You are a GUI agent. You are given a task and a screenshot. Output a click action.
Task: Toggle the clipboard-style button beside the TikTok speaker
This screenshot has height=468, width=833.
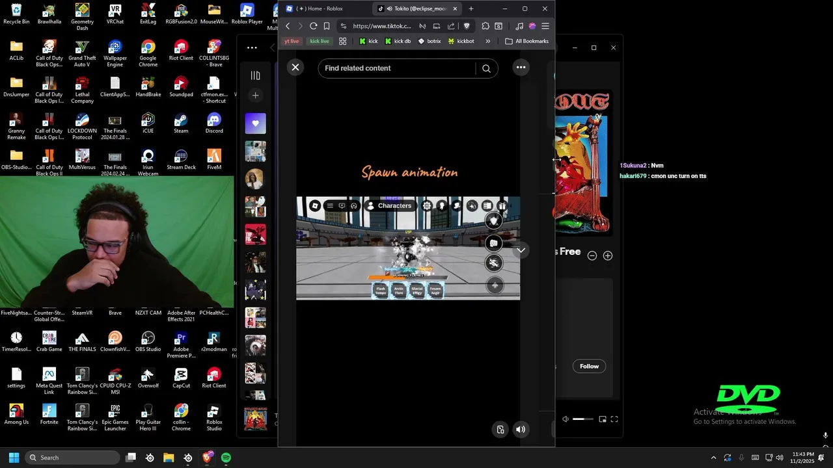[500, 429]
